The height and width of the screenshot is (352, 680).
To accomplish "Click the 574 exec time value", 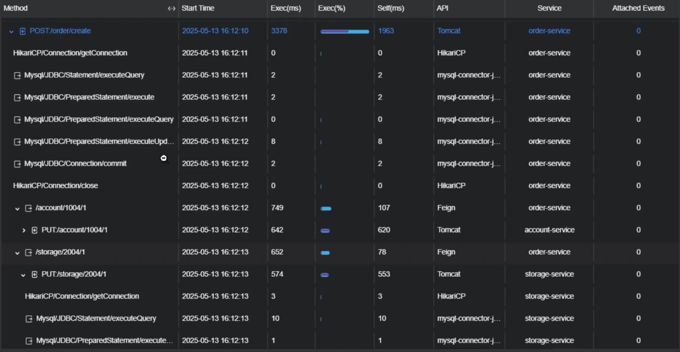I will pos(277,274).
